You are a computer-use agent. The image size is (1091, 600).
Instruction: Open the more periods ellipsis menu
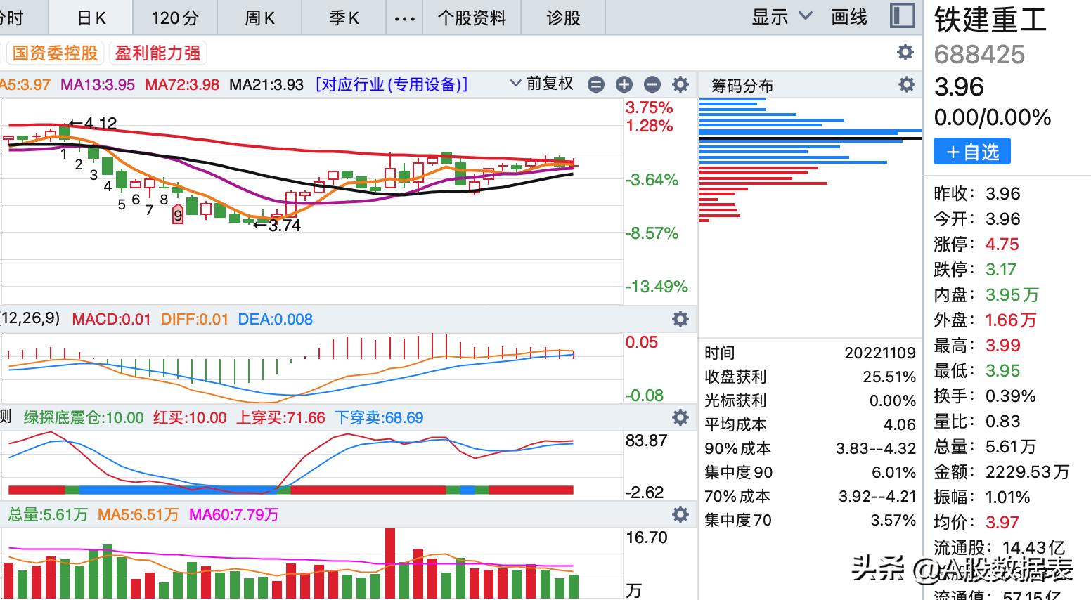[x=404, y=18]
